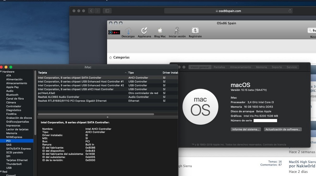Select Audio in the sidebar
Image resolution: width=316 pixels, height=176 pixels.
[10, 91]
